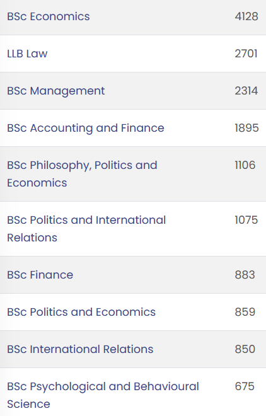Screen dimensions: 266x416
Task: Select the 1075 applications figure
Action: click(x=246, y=220)
